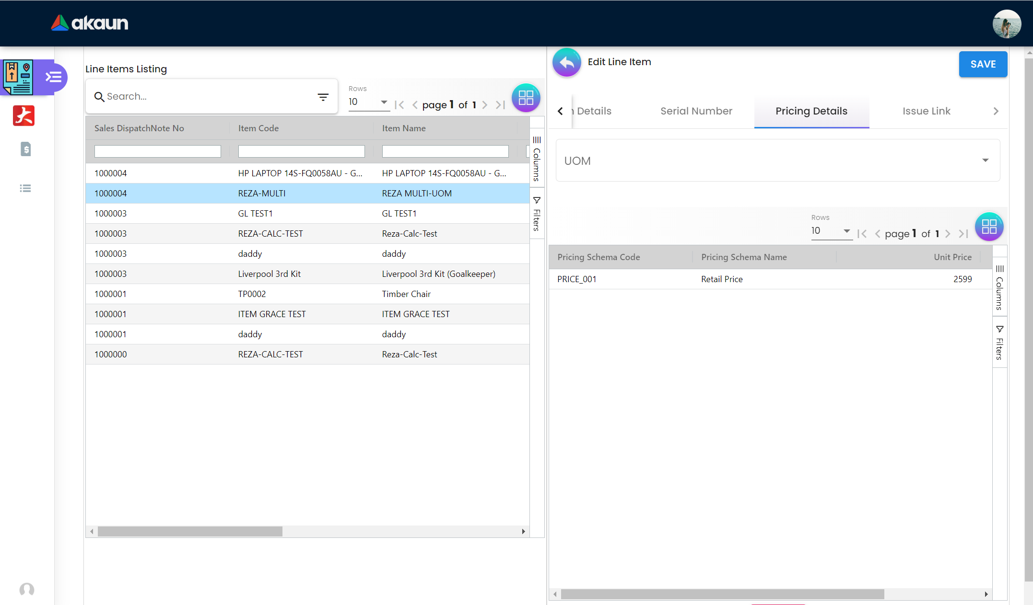Open the Rows dropdown in Line Items Listing

tap(368, 102)
